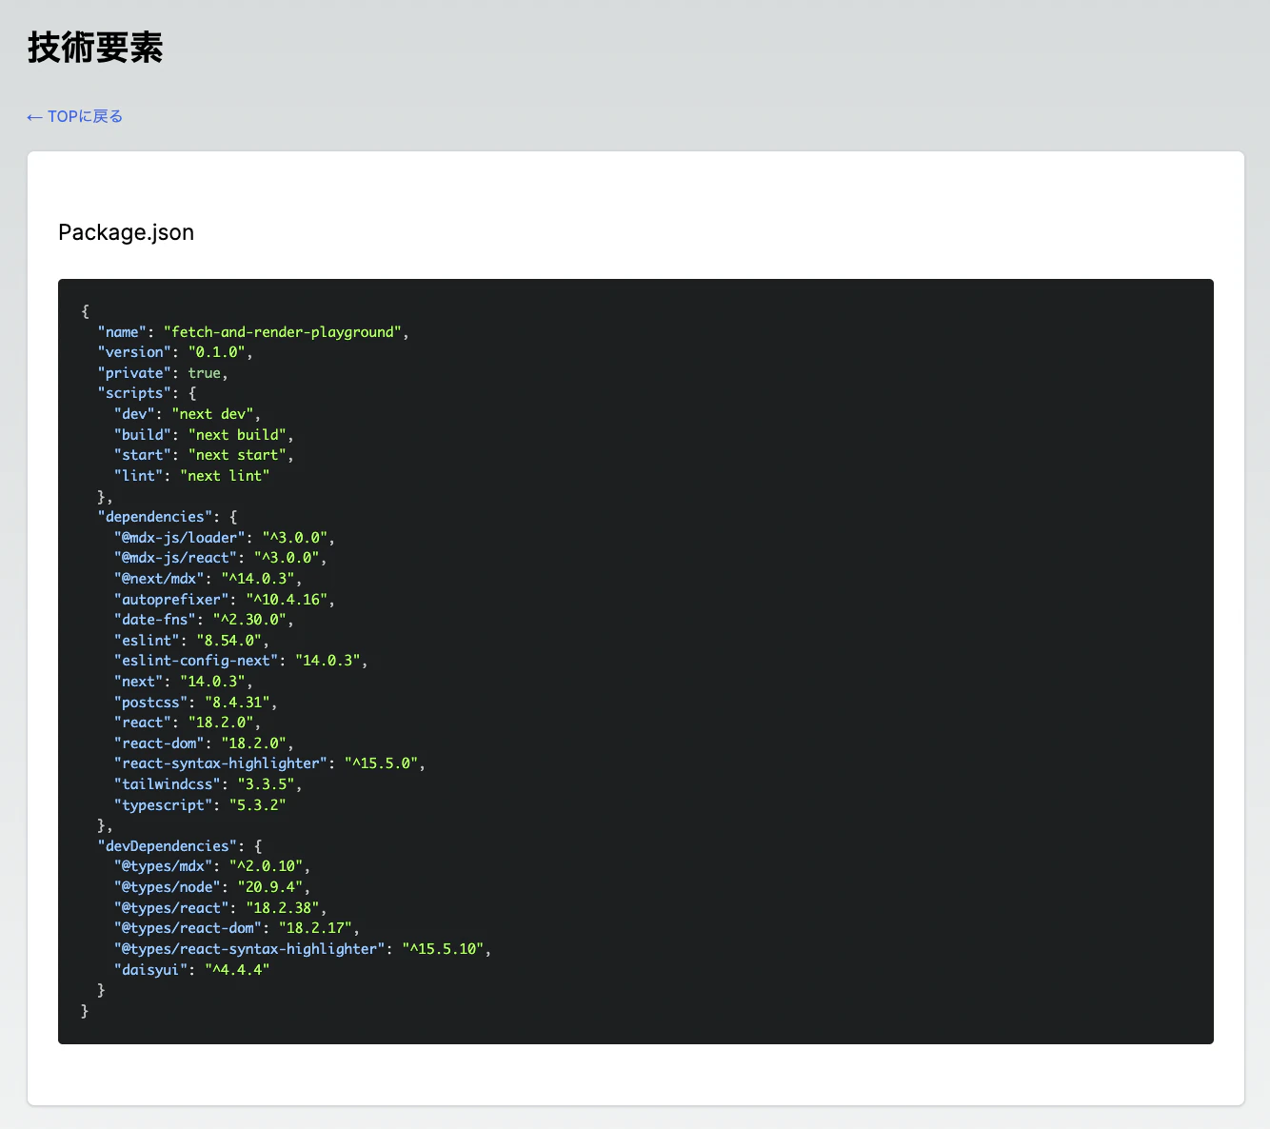Select the "scripts" key
The image size is (1270, 1129).
pos(134,393)
